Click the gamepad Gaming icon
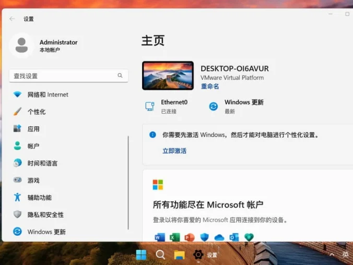 pos(17,180)
